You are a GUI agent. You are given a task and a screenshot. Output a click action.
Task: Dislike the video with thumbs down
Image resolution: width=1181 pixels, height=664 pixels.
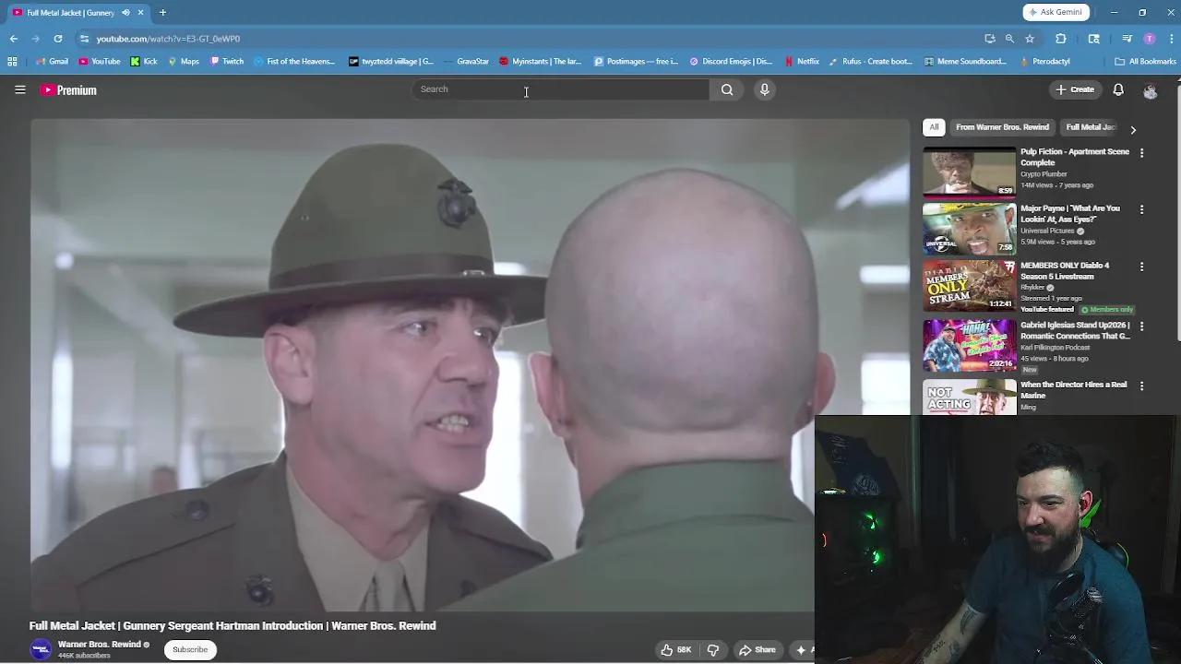pos(712,650)
